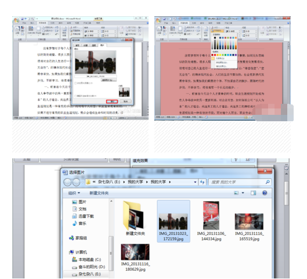Screen dimensions: 307x279
Task: Click the Office button in the pink-page Word window
Action: (158, 20)
